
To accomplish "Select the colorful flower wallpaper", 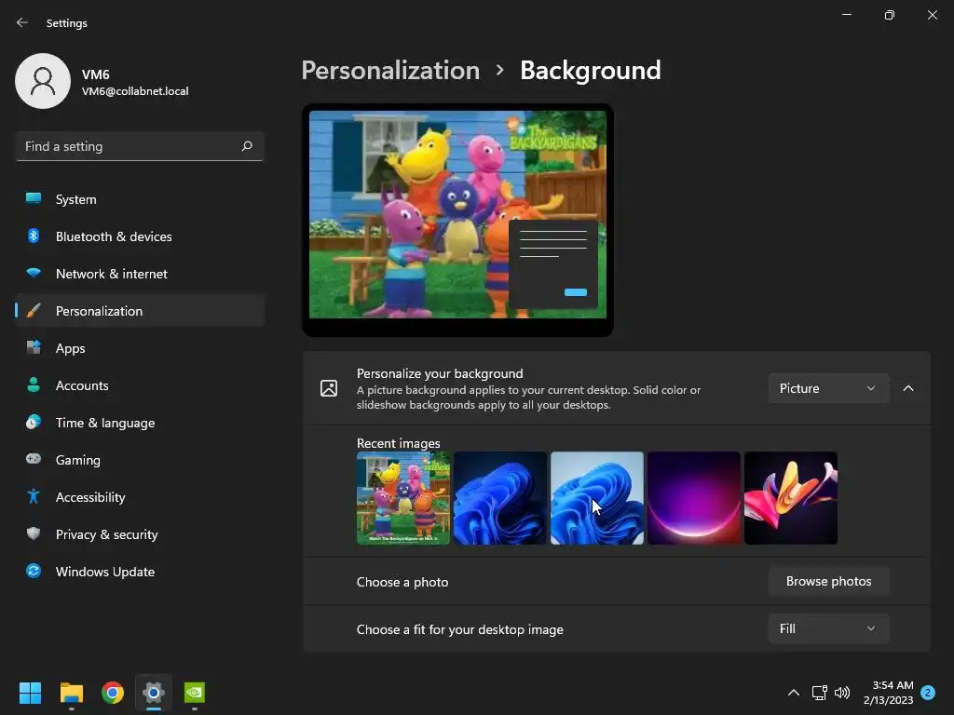I will coord(790,498).
